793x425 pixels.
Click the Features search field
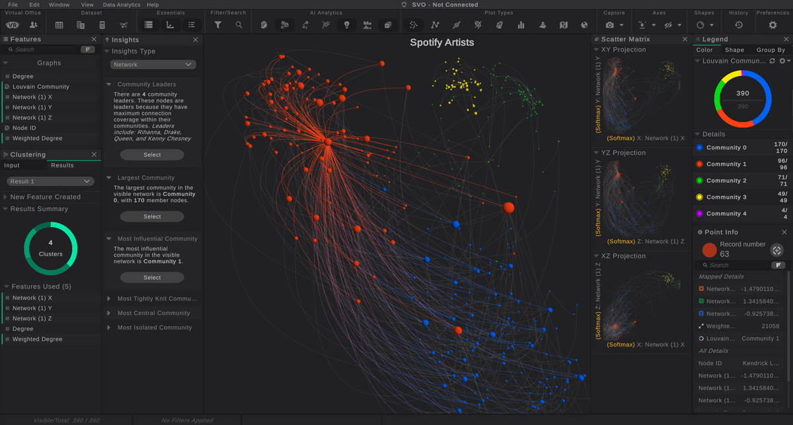click(x=44, y=49)
